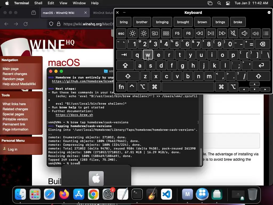Image resolution: width=273 pixels, height=205 pixels.
Task: Open Finder from the Dock
Action: coord(20,194)
